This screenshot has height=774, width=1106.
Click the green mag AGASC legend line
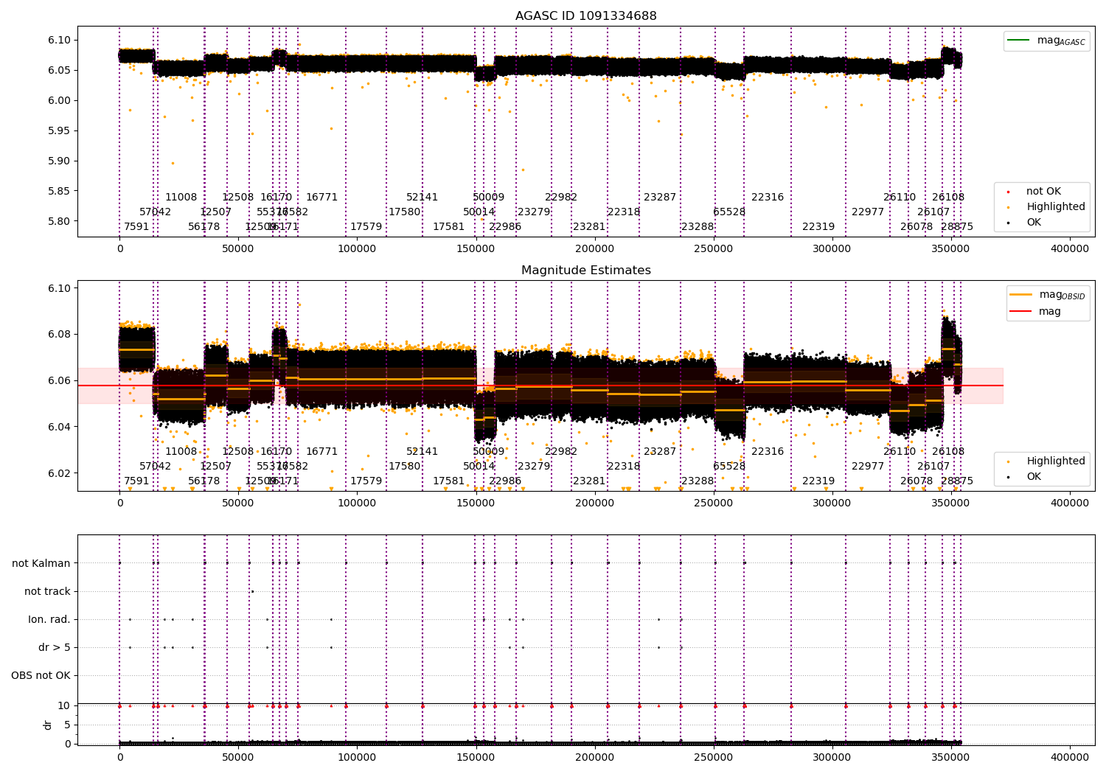[1018, 40]
